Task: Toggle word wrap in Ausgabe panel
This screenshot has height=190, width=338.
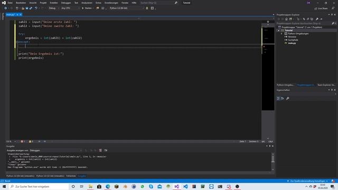Action: pyautogui.click(x=106, y=150)
